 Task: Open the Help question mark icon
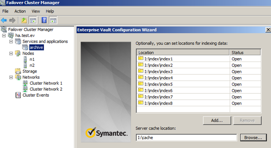coord(44,20)
